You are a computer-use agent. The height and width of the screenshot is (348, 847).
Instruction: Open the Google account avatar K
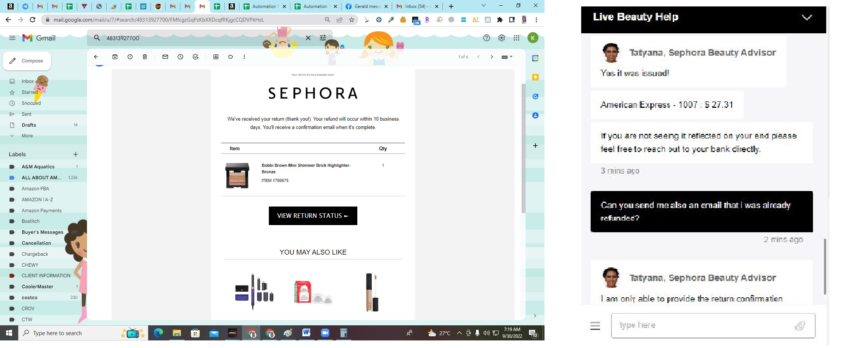pos(533,38)
